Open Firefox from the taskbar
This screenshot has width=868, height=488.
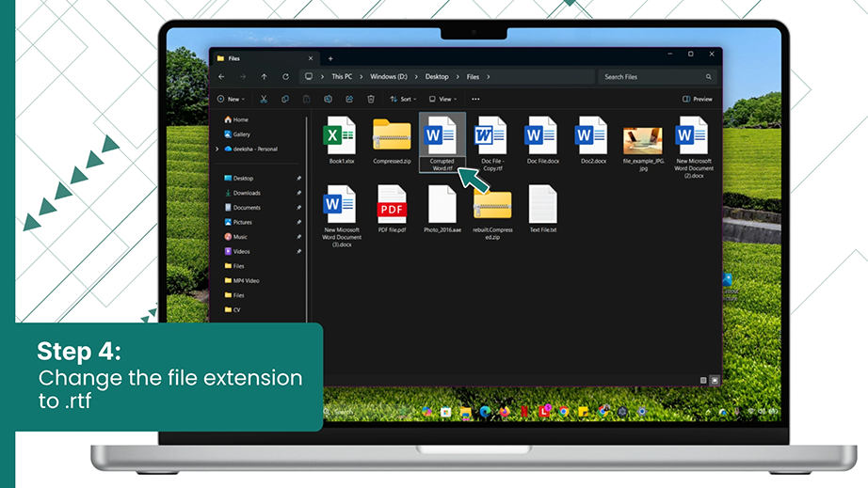pyautogui.click(x=505, y=412)
